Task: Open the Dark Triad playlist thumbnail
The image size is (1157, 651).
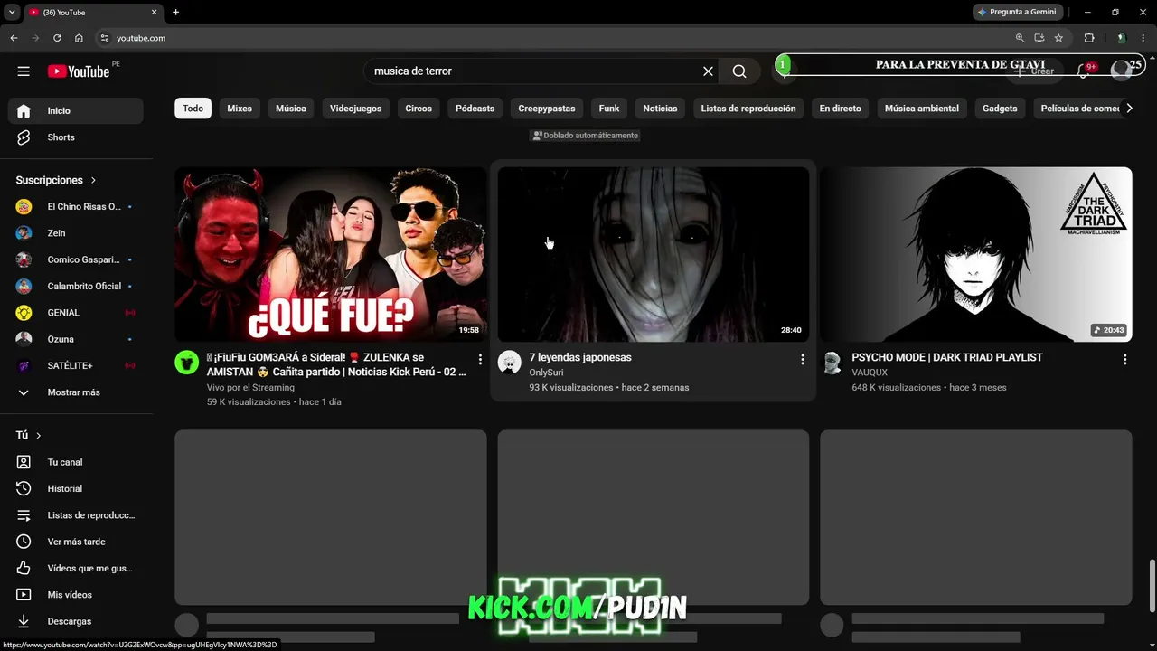Action: 976,254
